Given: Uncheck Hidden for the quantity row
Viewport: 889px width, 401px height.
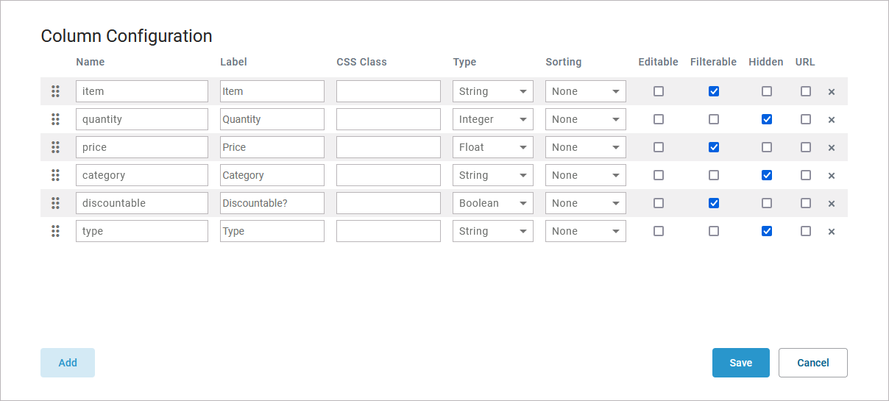Looking at the screenshot, I should 767,119.
